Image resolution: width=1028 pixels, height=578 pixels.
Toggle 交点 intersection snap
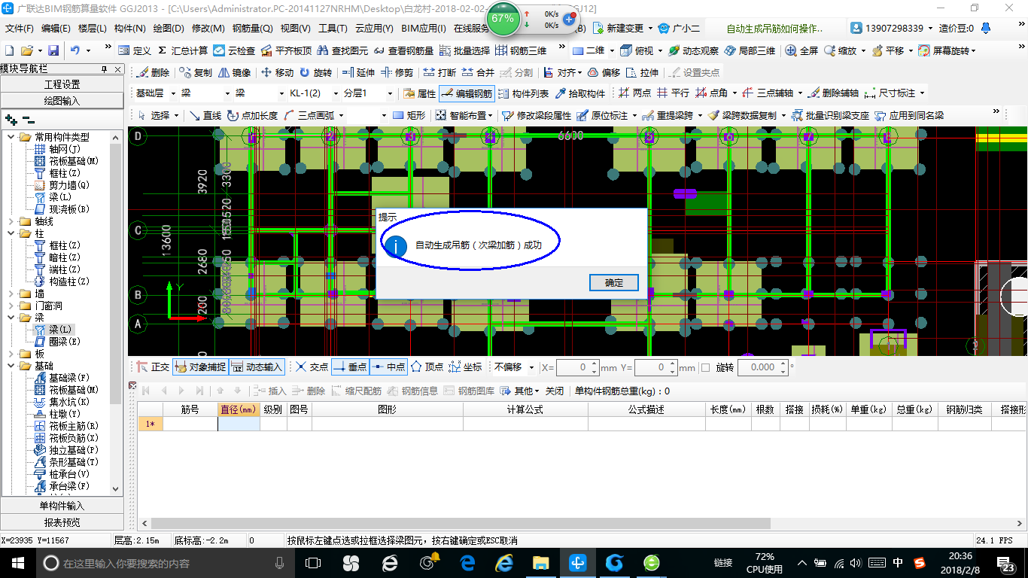312,367
